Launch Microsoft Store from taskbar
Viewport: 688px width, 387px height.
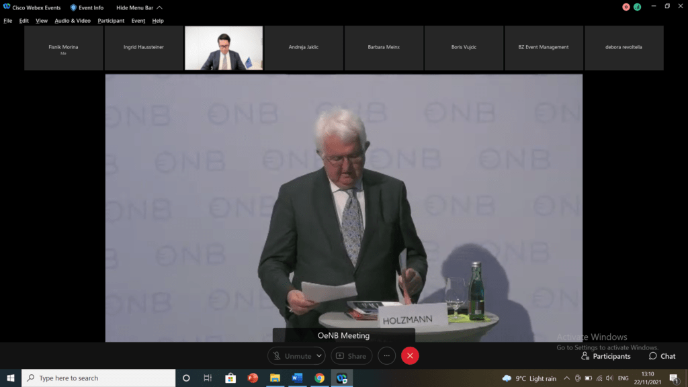tap(230, 378)
